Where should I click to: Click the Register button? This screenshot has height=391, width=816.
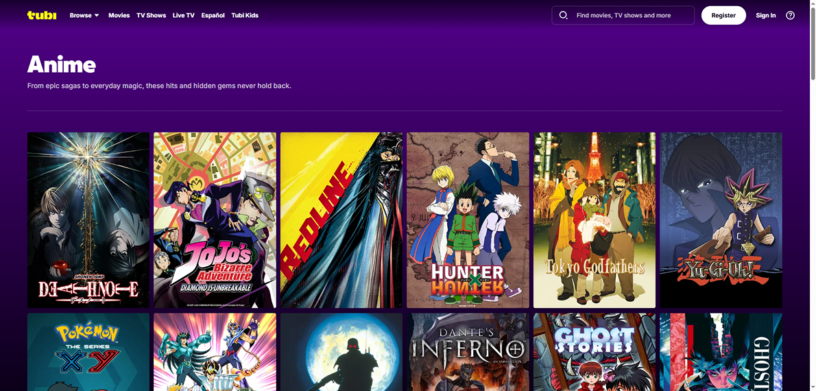coord(723,15)
